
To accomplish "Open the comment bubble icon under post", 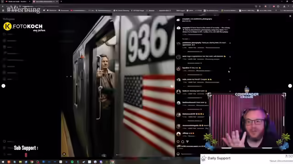I will [183, 142].
